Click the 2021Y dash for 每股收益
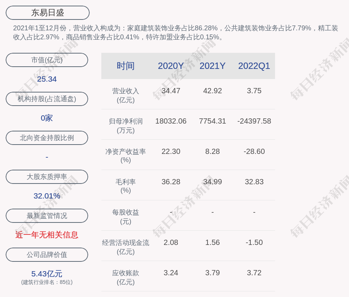Screen dimensions: 349x297 212,212
